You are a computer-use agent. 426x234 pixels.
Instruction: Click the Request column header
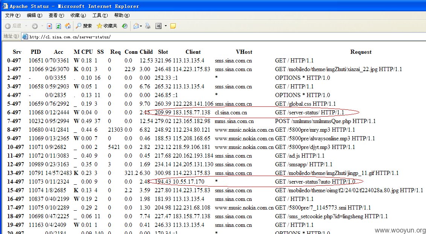click(361, 52)
